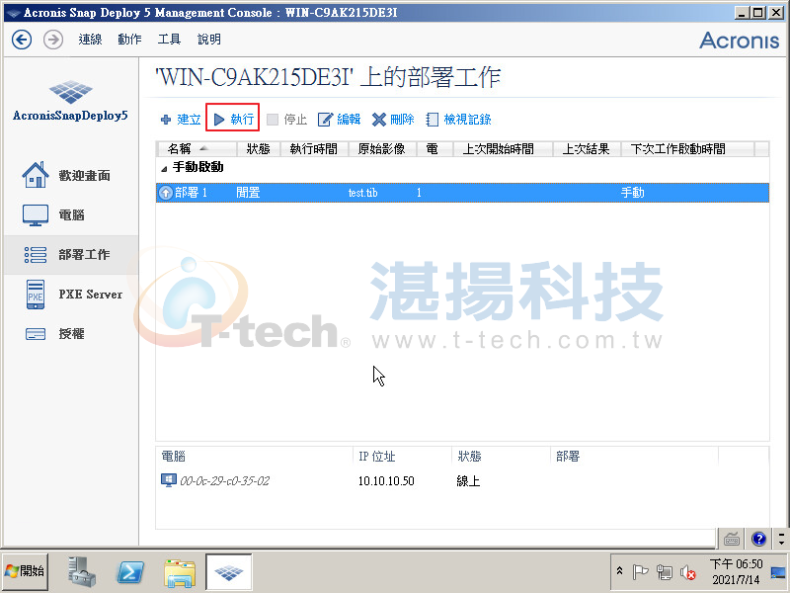
Task: Select the 部署 1 task row
Action: pos(462,193)
